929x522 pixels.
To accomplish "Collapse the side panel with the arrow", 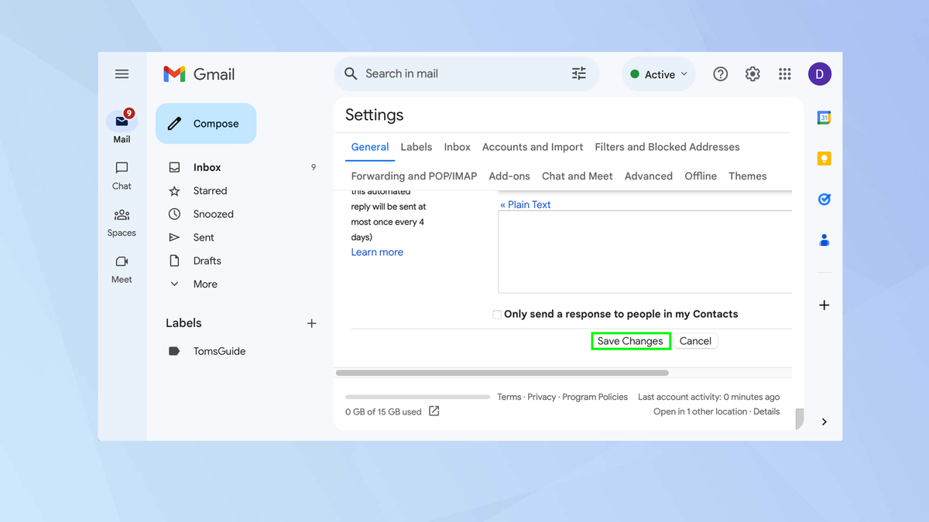I will 824,421.
